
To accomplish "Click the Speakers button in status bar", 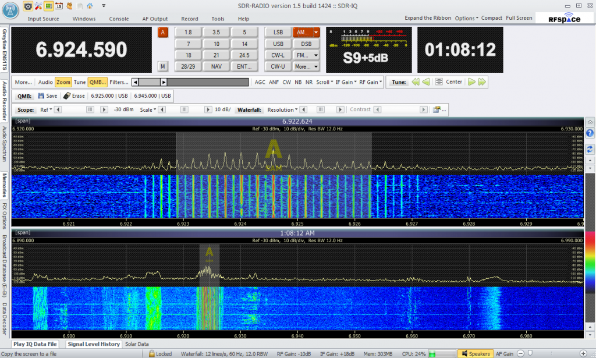I will pos(476,354).
